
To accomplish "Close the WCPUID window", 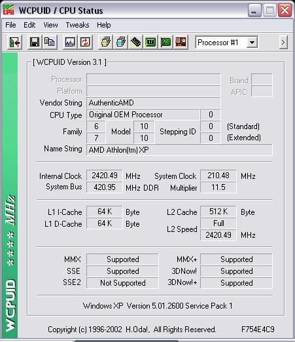I will 285,10.
